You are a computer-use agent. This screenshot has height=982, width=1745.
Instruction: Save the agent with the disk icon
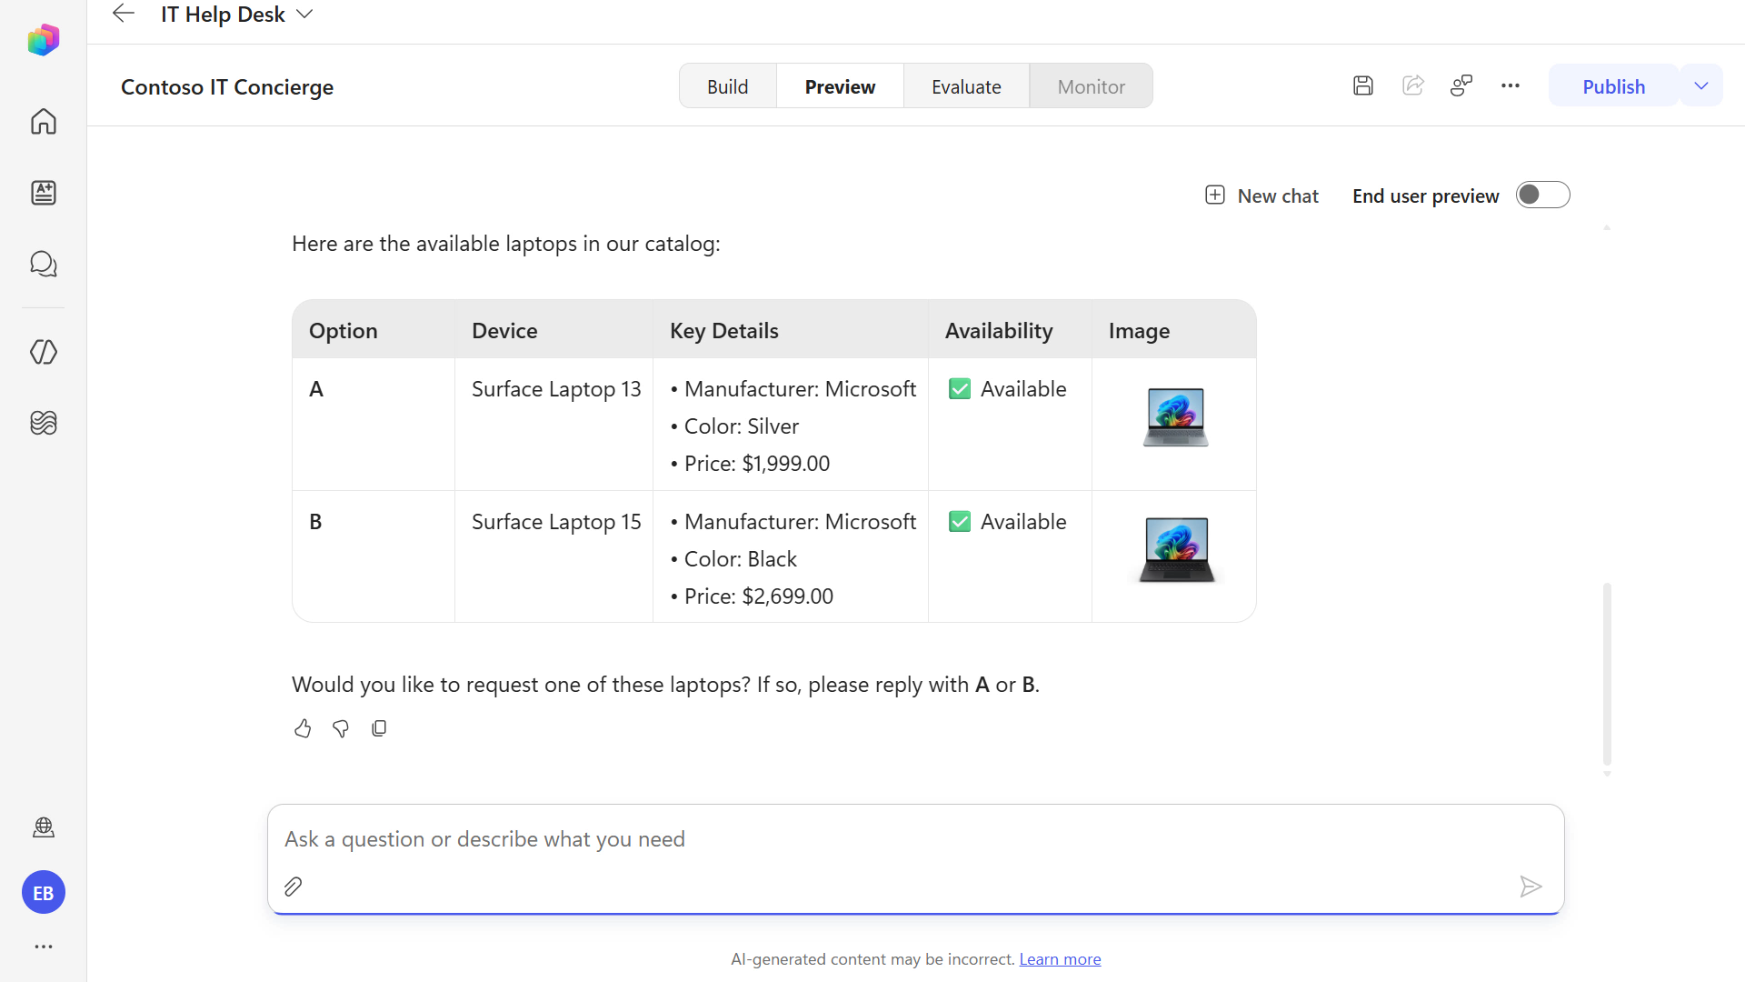1363,85
